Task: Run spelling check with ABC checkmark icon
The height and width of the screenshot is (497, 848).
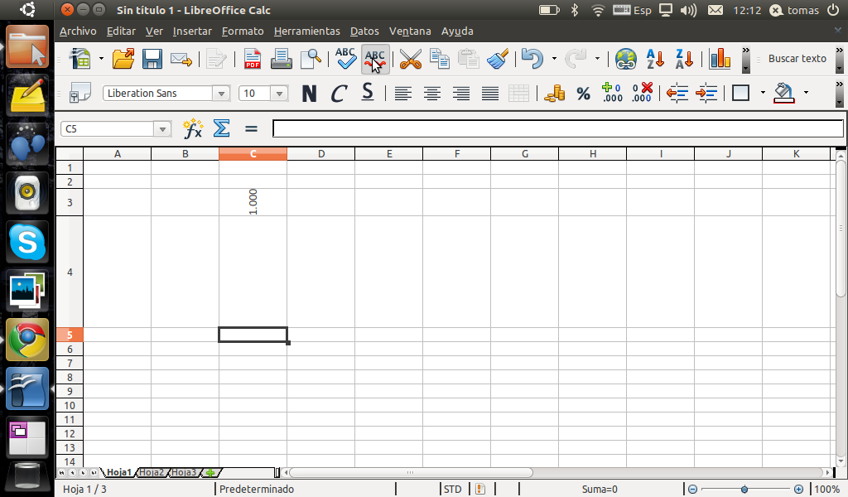Action: [345, 59]
